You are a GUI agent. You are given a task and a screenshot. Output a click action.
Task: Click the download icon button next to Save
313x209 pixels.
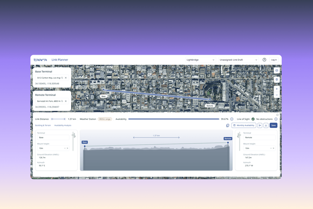pos(266,125)
